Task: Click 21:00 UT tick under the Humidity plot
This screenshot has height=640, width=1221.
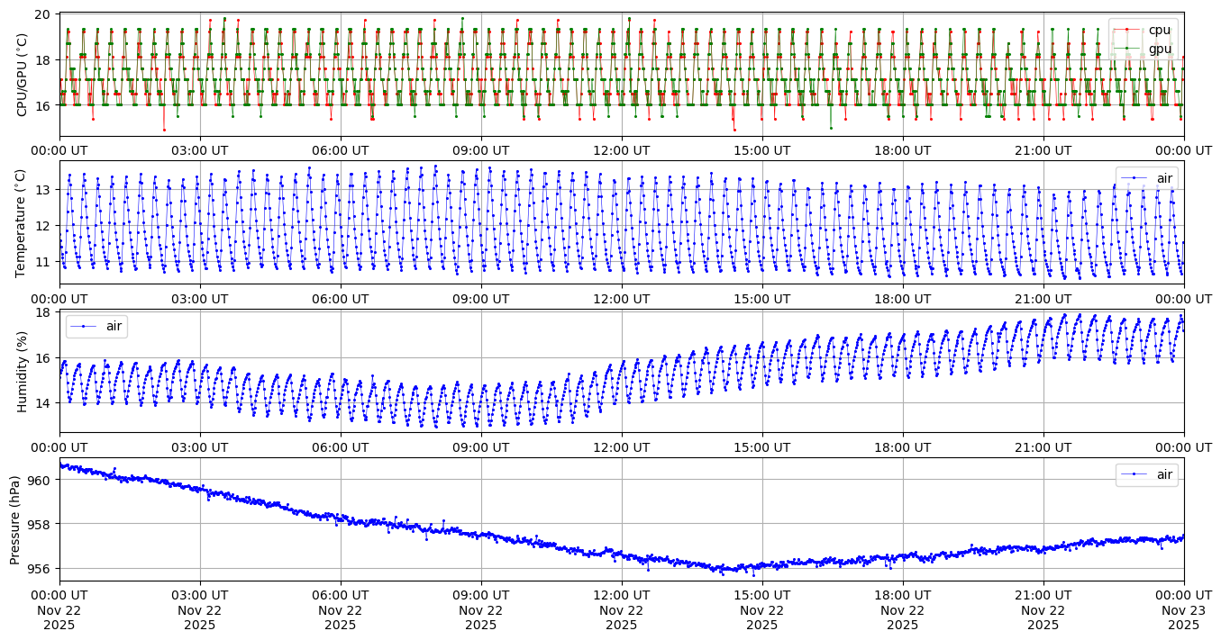Action: [x=1043, y=446]
